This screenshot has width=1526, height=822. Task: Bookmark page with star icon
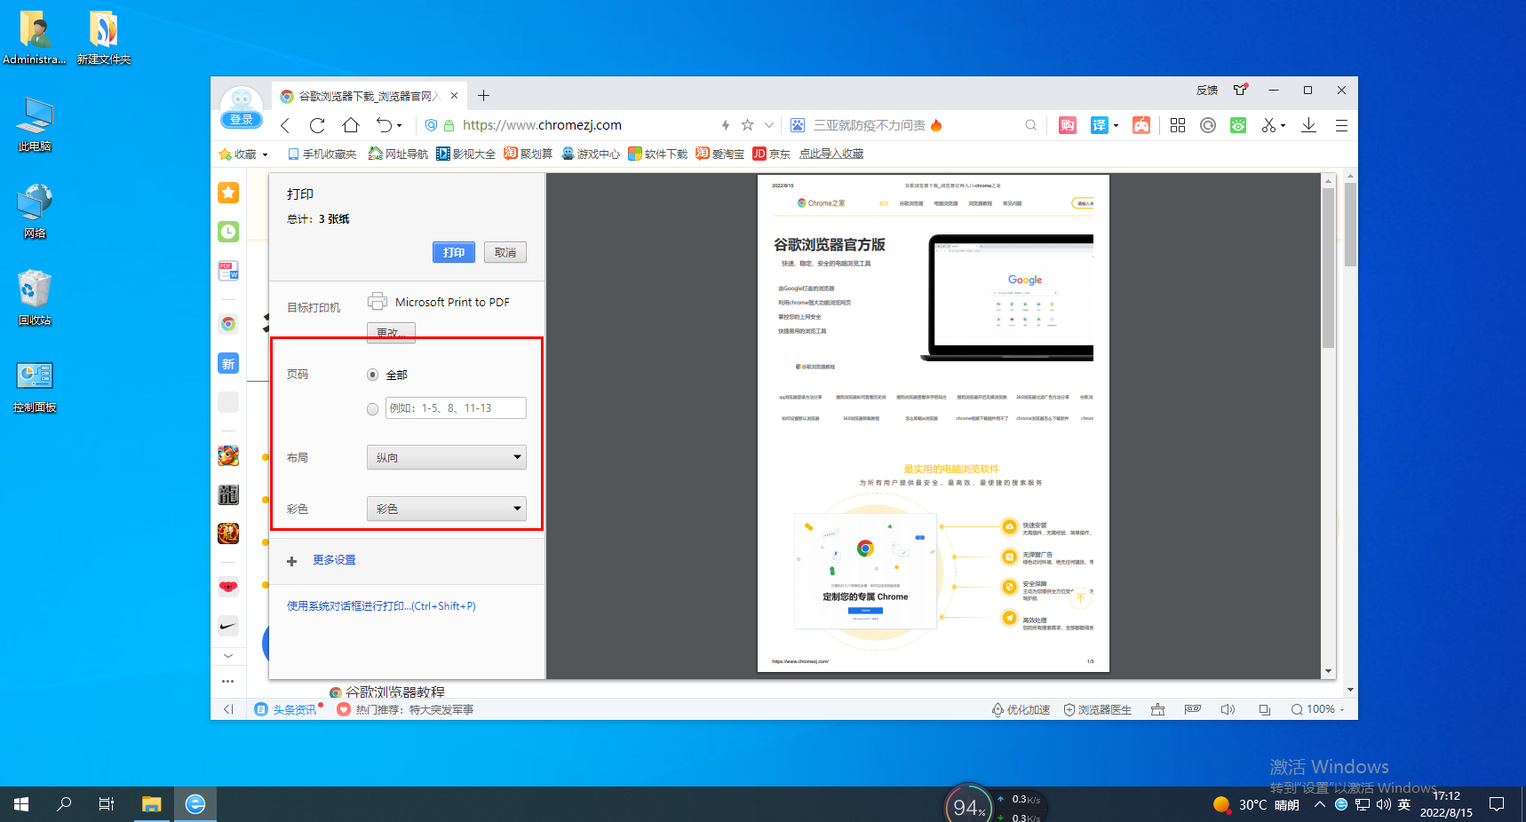[x=747, y=125]
